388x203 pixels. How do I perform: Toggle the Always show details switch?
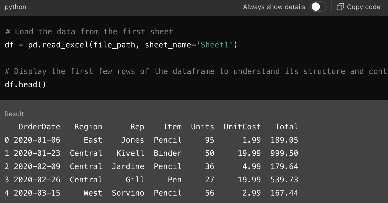pyautogui.click(x=318, y=7)
